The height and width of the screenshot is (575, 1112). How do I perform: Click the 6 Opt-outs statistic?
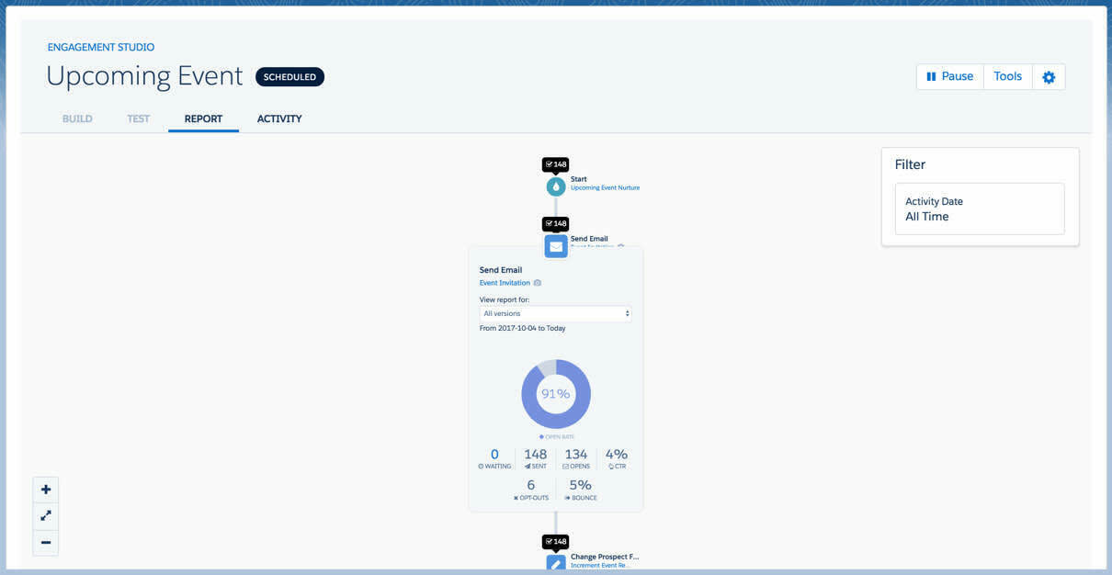pyautogui.click(x=530, y=490)
